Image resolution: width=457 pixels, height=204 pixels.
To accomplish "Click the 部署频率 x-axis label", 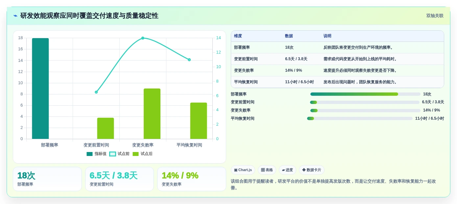I will click(x=50, y=145).
